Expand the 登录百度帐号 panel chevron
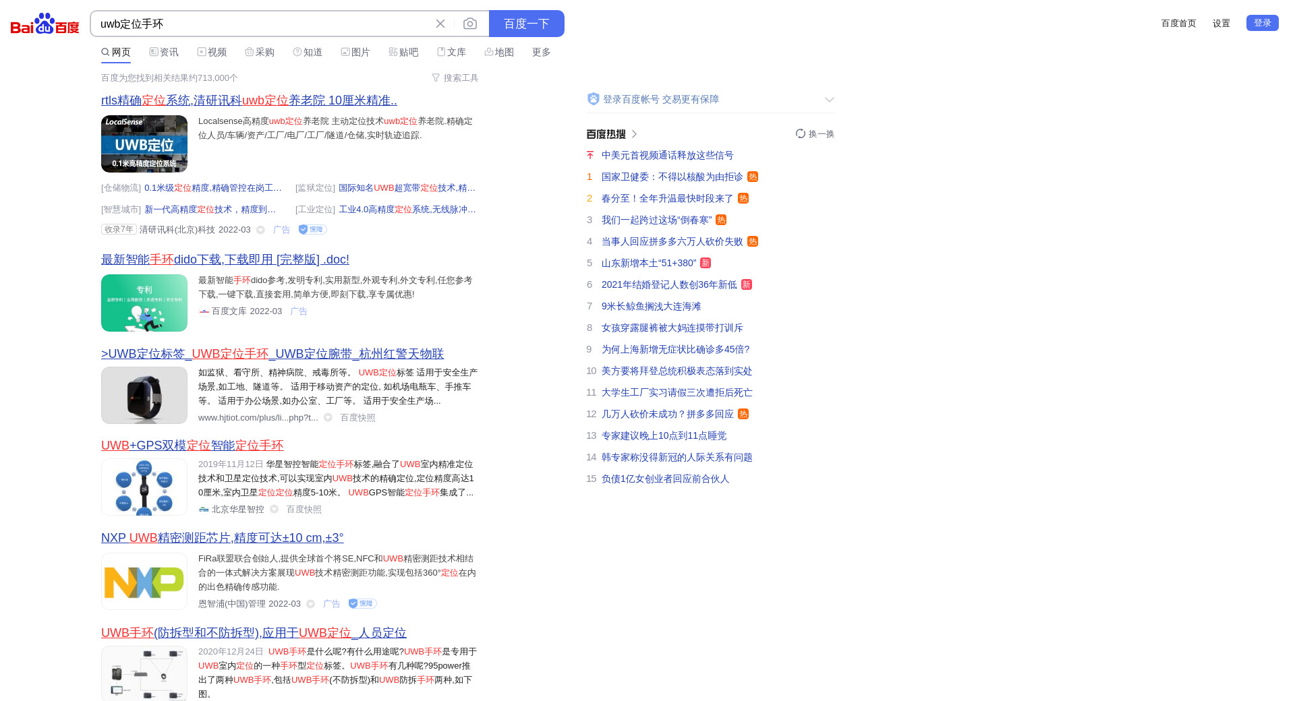The height and width of the screenshot is (701, 1295). tap(829, 100)
